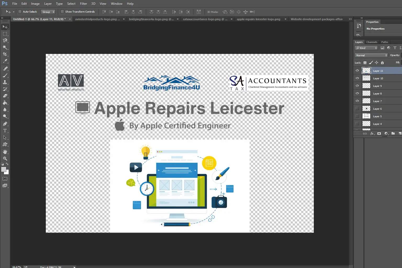Open the status bar info arrow
Screen dimensions: 402x268
coord(74,267)
